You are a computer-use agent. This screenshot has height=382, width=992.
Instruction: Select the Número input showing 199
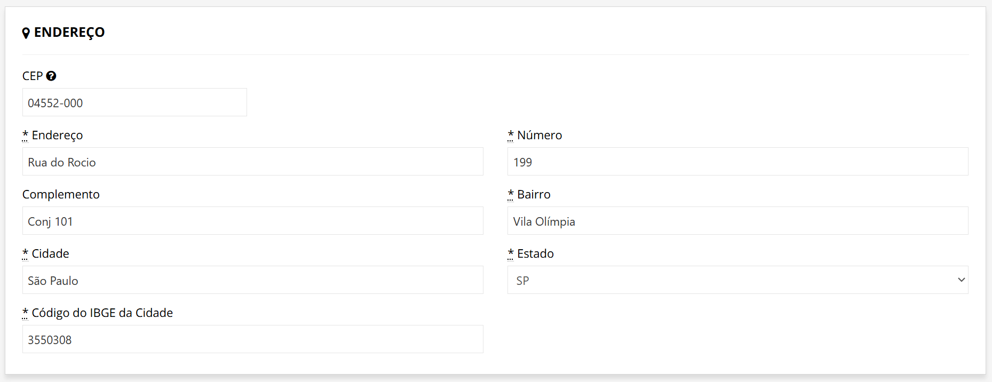[x=737, y=162]
